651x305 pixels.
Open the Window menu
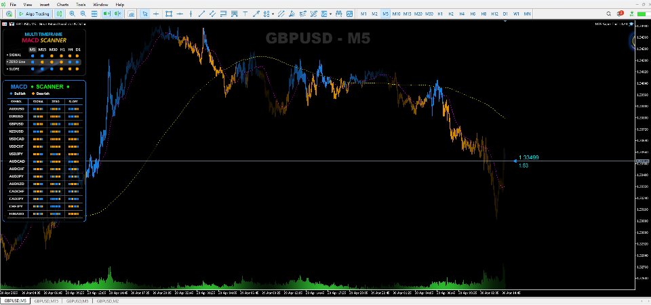100,4
